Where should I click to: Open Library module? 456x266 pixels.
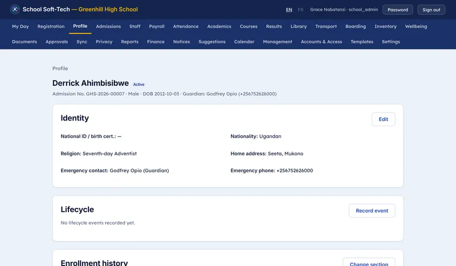(x=299, y=26)
